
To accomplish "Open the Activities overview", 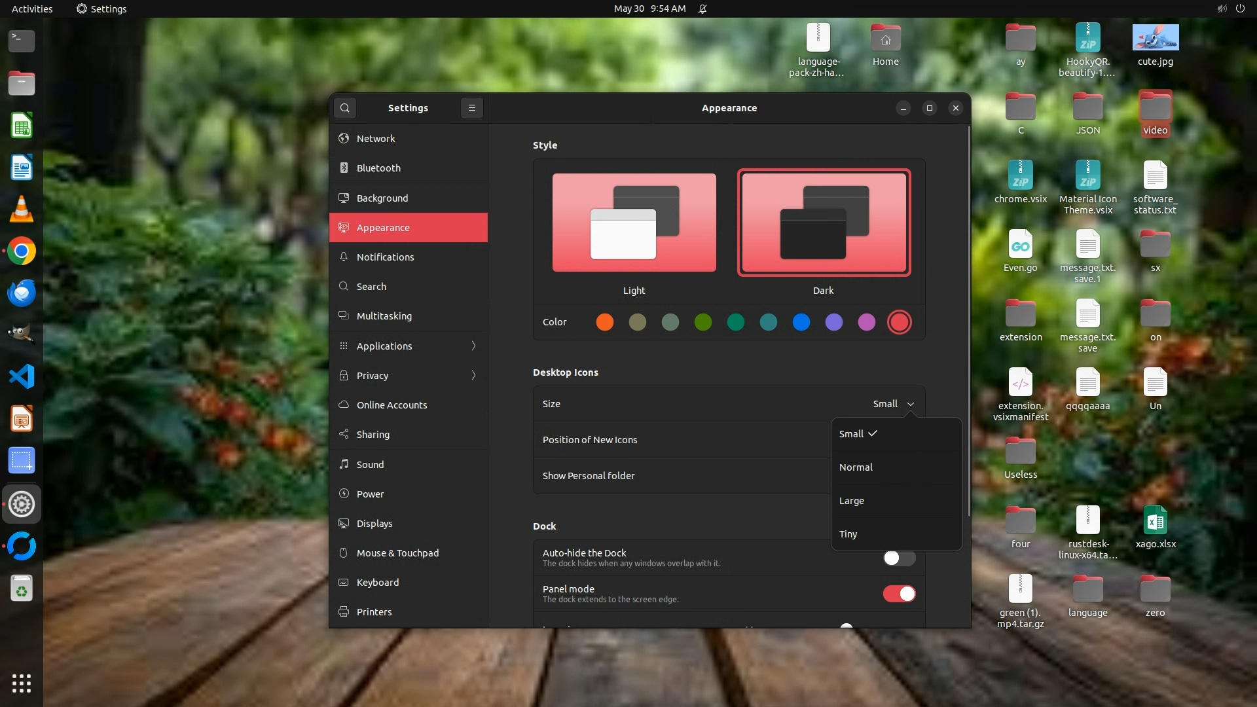I will pos(32,9).
